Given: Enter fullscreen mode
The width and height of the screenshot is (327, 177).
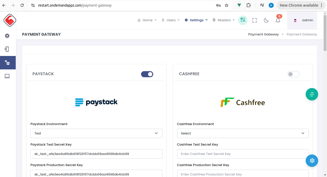Looking at the screenshot, I should [x=254, y=20].
